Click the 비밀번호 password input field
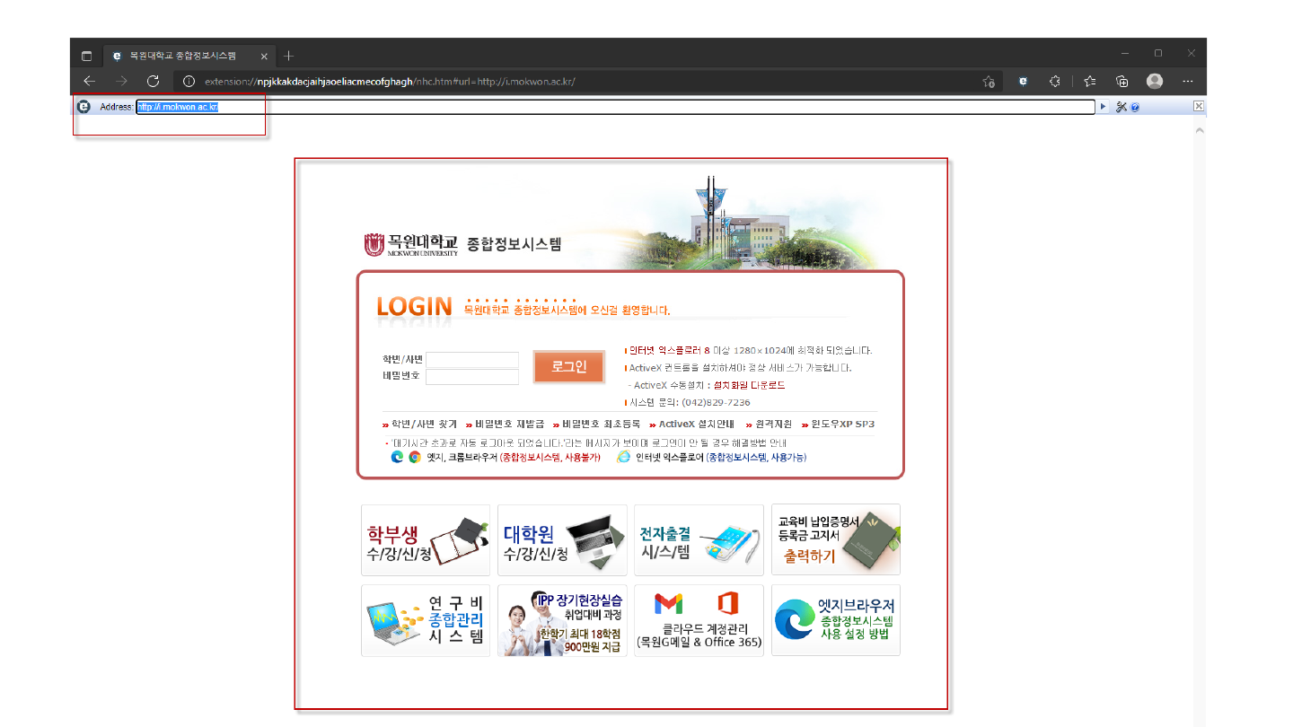The height and width of the screenshot is (727, 1293). [x=472, y=377]
